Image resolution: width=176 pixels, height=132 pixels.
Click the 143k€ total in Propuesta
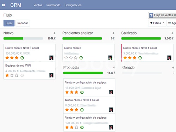(x=111, y=73)
